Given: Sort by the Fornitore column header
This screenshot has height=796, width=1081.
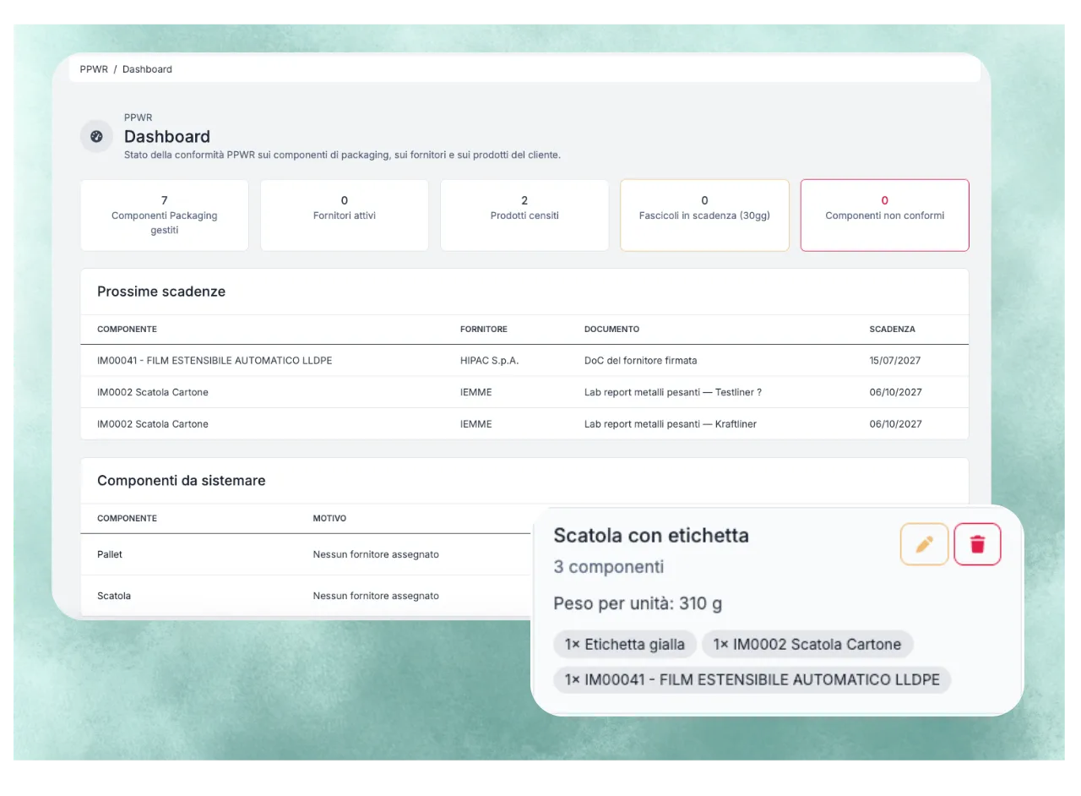Looking at the screenshot, I should (484, 329).
